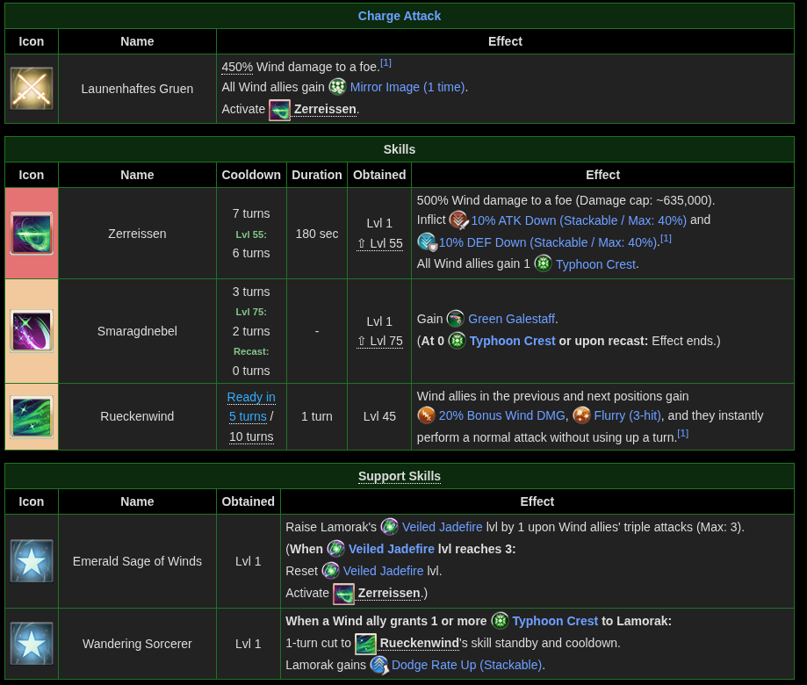The height and width of the screenshot is (685, 807).
Task: Click the Emerald Sage of Winds name
Action: (137, 561)
